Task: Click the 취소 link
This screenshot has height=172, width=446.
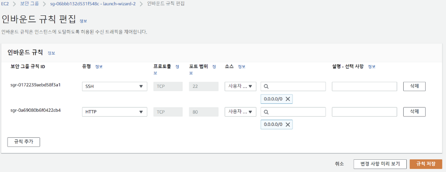Action: click(x=339, y=164)
